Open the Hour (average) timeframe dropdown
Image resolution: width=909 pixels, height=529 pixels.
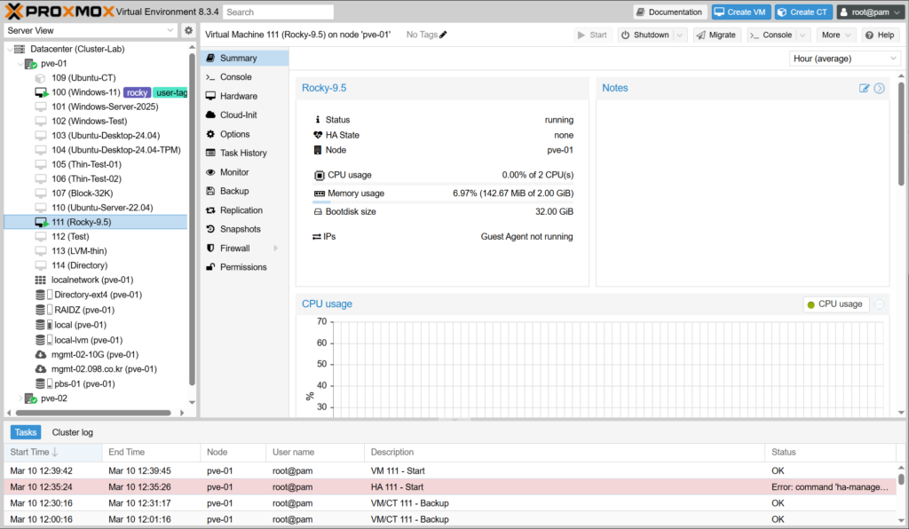844,58
